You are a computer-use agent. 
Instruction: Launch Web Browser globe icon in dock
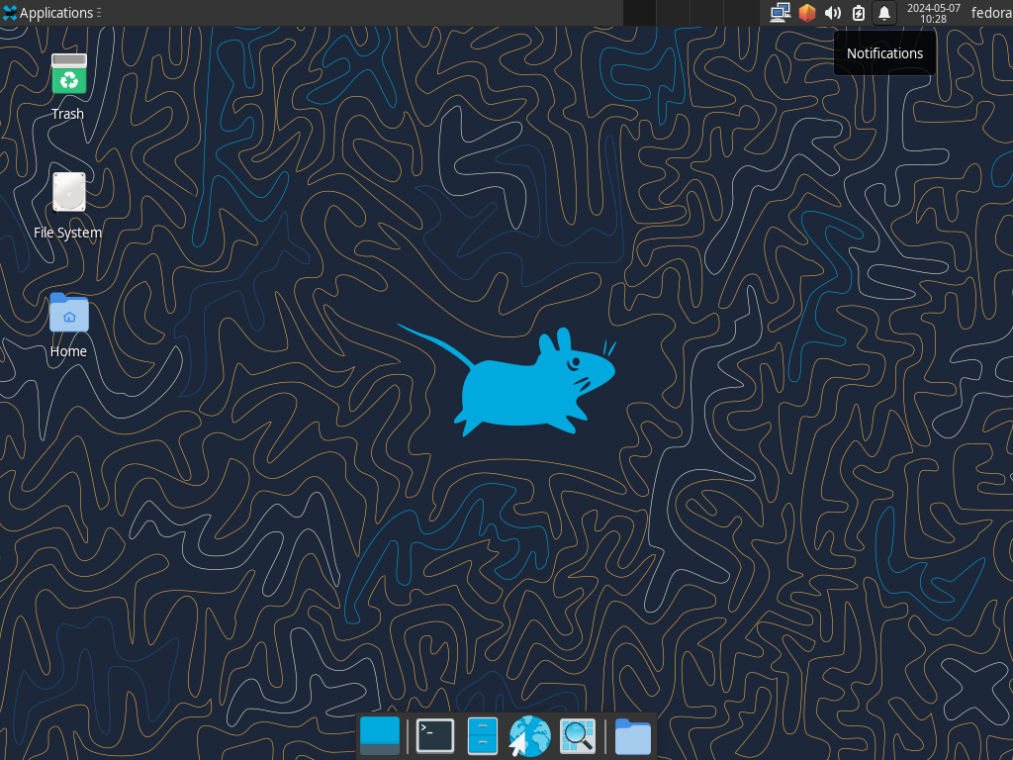(530, 735)
